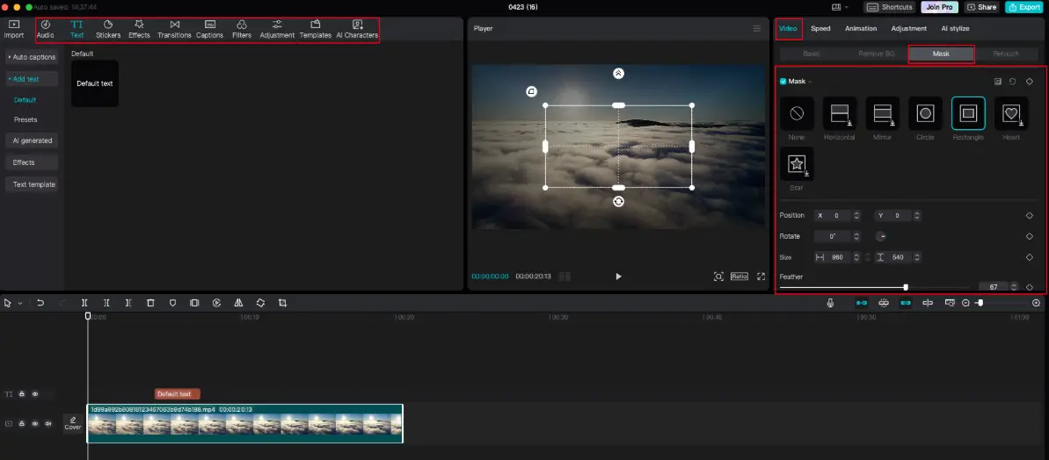Open the player panel menu
Image resolution: width=1049 pixels, height=460 pixels.
pos(756,29)
